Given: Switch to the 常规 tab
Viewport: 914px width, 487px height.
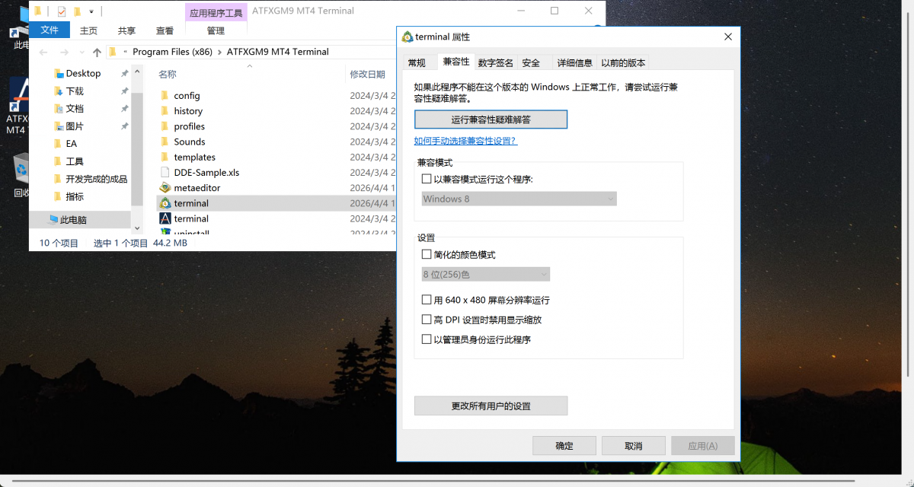Looking at the screenshot, I should coord(417,62).
